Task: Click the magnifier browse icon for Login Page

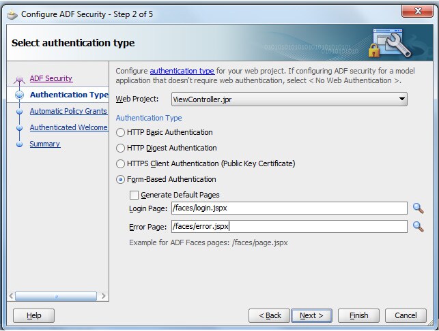Action: click(x=418, y=208)
